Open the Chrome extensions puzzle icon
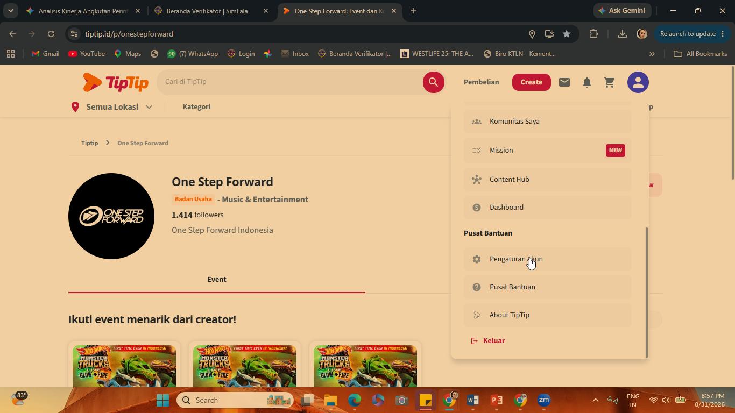This screenshot has width=735, height=413. (x=593, y=34)
